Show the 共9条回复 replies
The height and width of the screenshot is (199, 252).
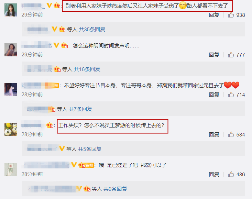[115, 189]
